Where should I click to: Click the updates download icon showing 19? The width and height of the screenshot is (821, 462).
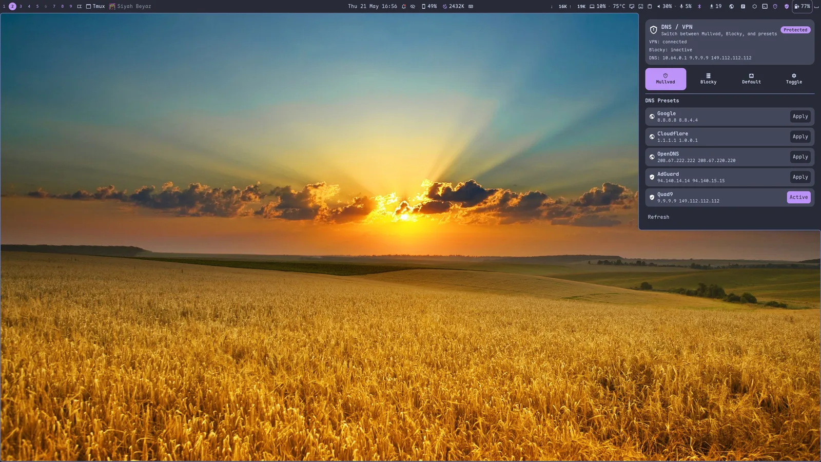(712, 7)
